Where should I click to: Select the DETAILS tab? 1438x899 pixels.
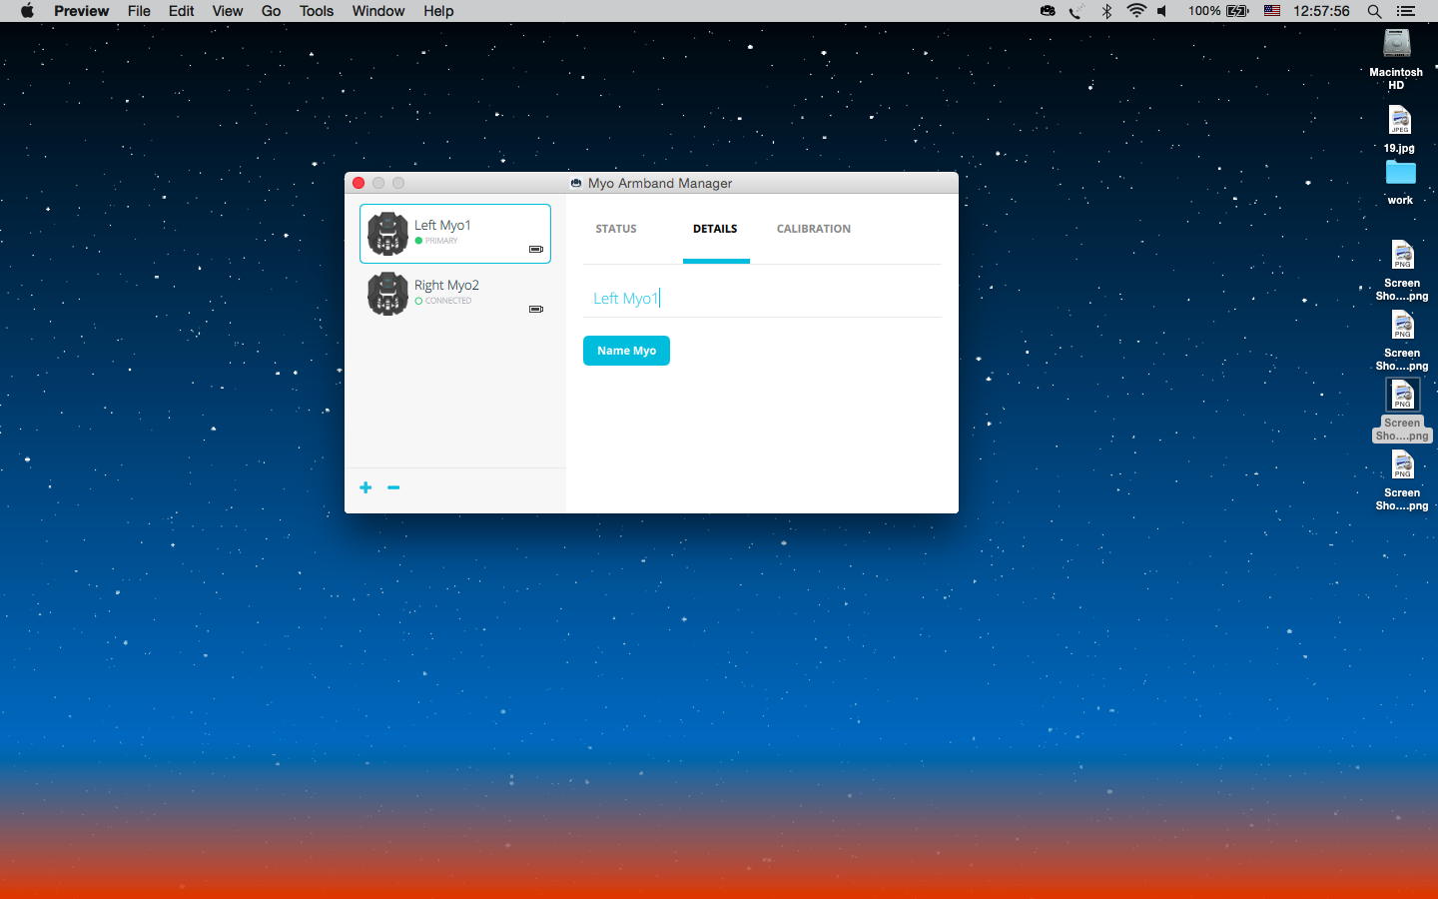(x=715, y=229)
